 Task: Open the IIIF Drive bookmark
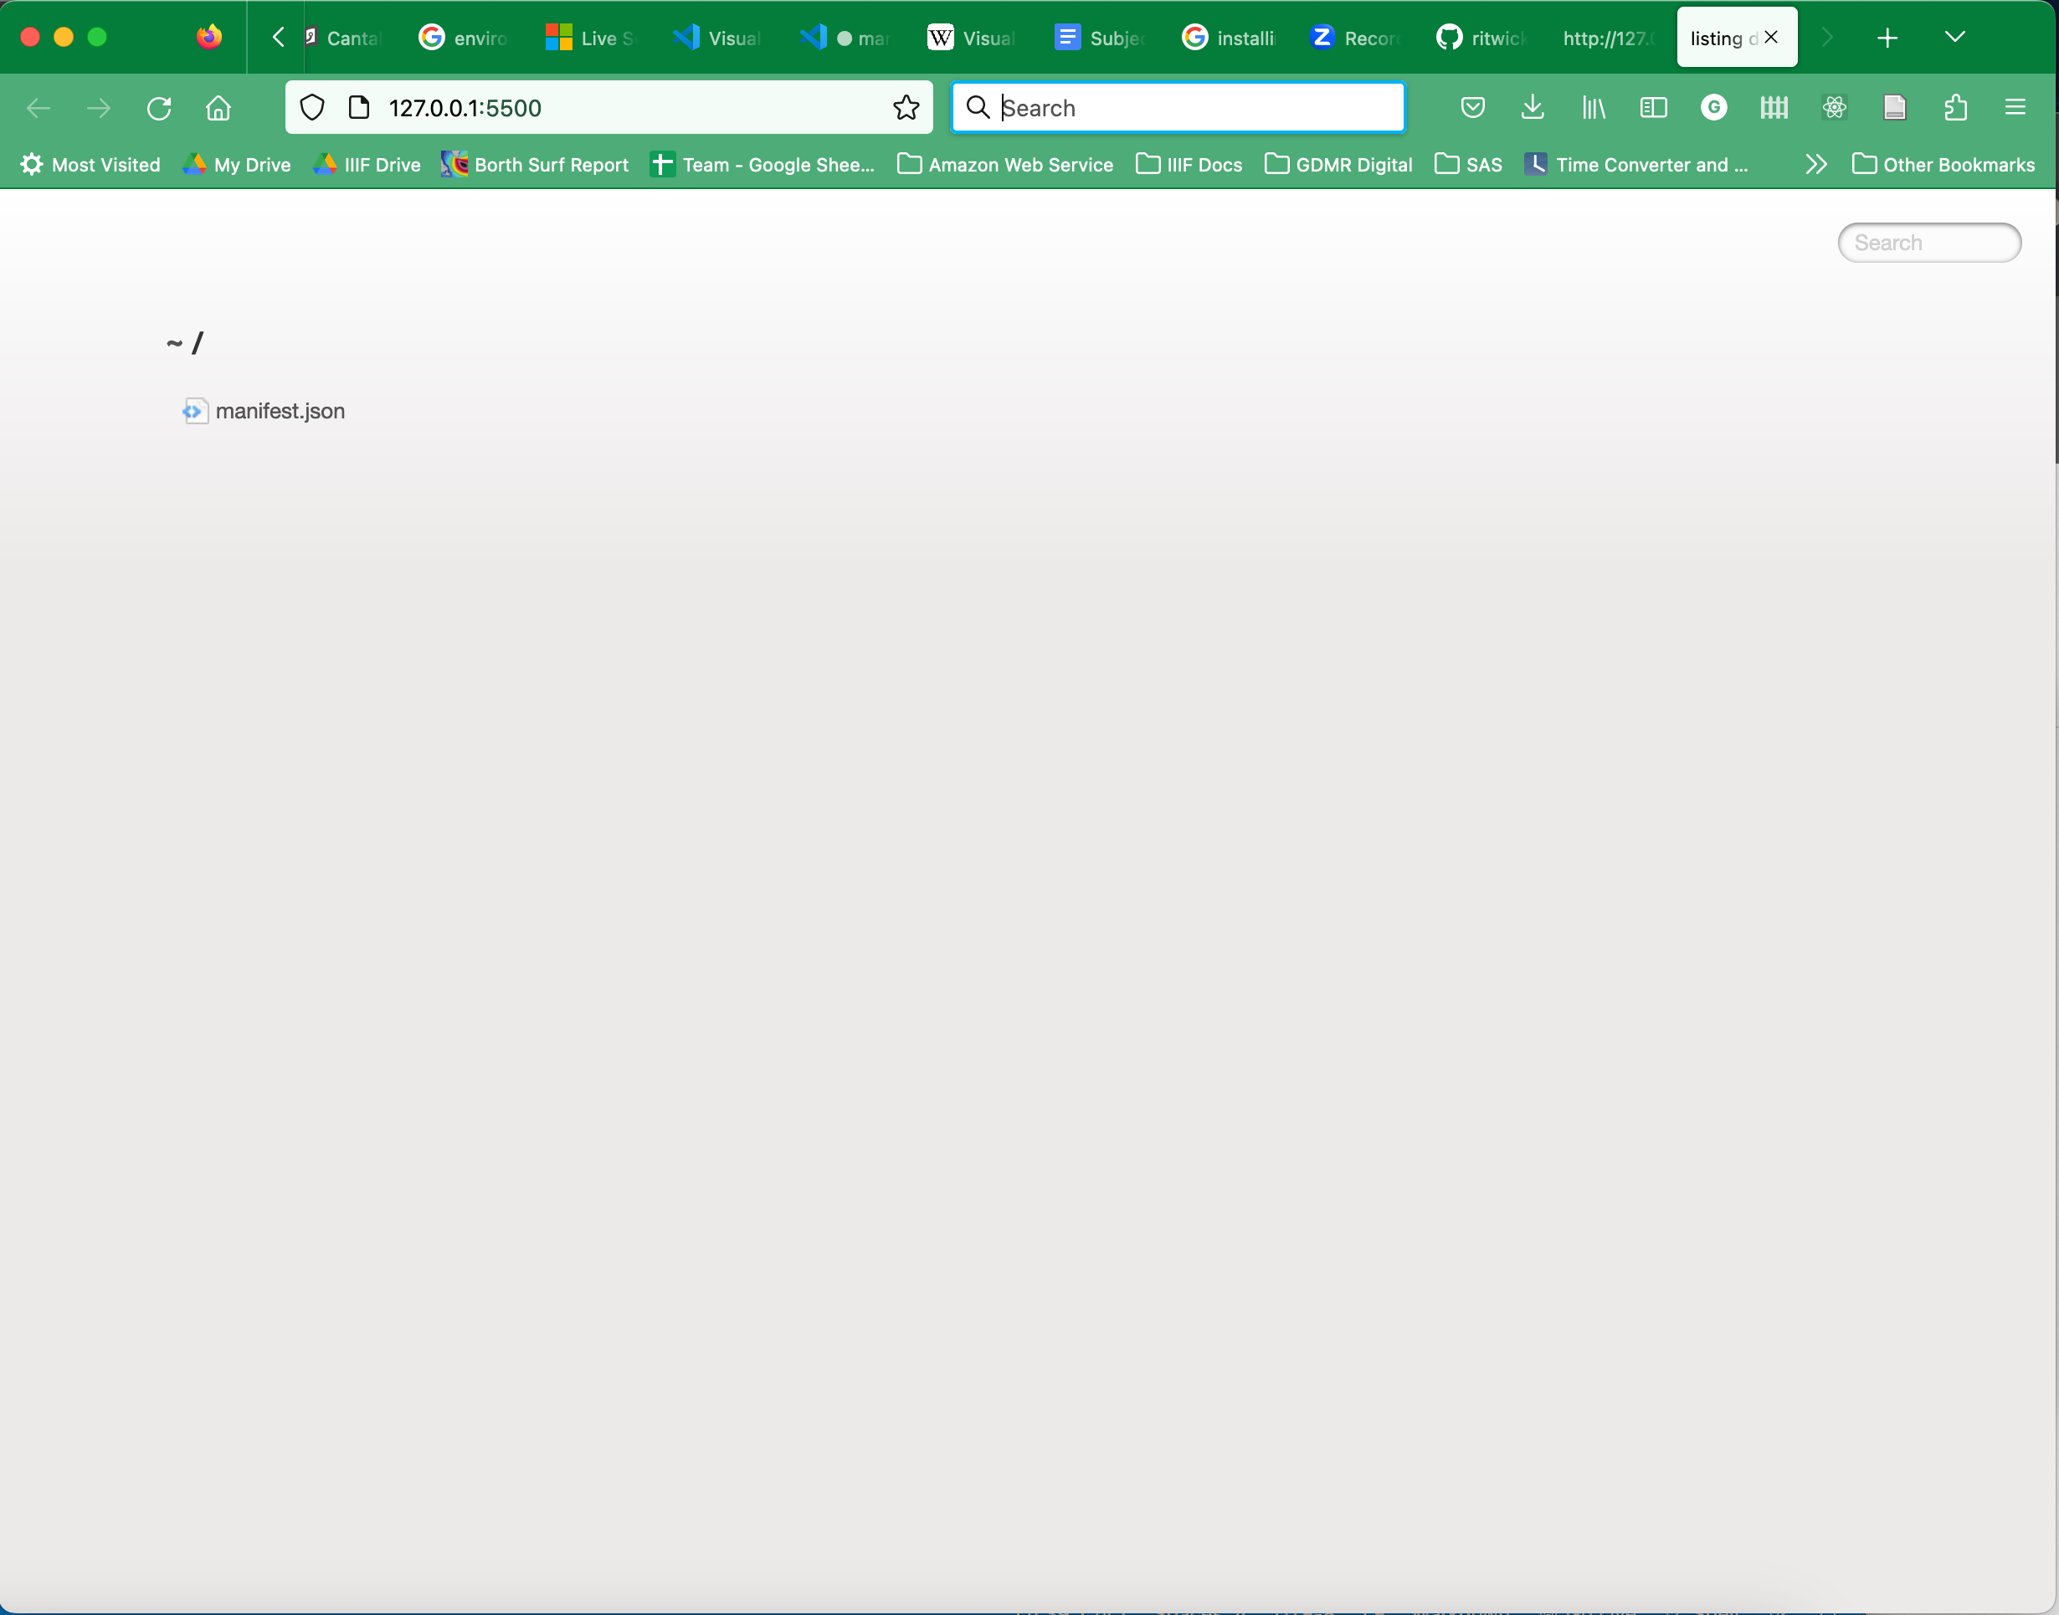point(367,165)
